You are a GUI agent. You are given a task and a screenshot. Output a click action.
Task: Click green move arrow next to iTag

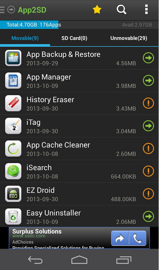click(148, 126)
